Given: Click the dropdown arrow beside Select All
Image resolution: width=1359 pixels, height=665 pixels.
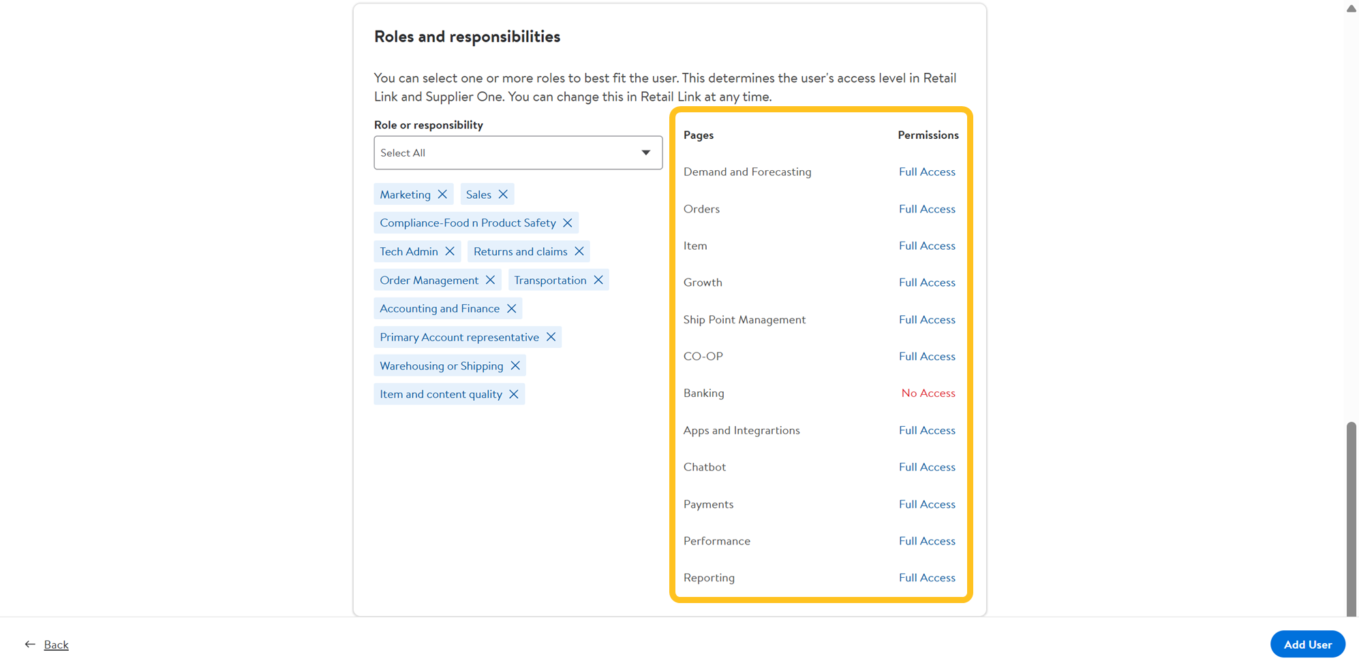Looking at the screenshot, I should point(645,153).
